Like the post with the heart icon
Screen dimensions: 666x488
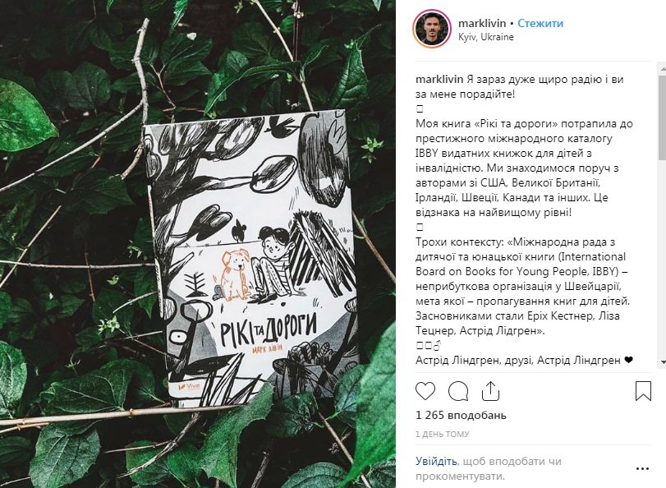pyautogui.click(x=425, y=391)
